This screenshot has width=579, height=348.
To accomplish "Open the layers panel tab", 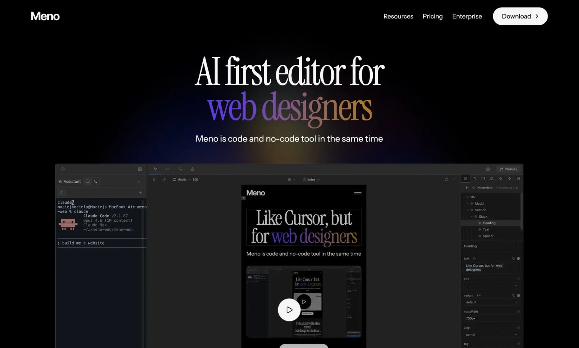I will pyautogui.click(x=465, y=179).
